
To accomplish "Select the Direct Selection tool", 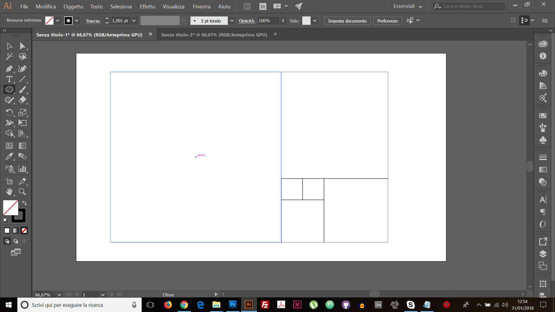I will [x=22, y=46].
